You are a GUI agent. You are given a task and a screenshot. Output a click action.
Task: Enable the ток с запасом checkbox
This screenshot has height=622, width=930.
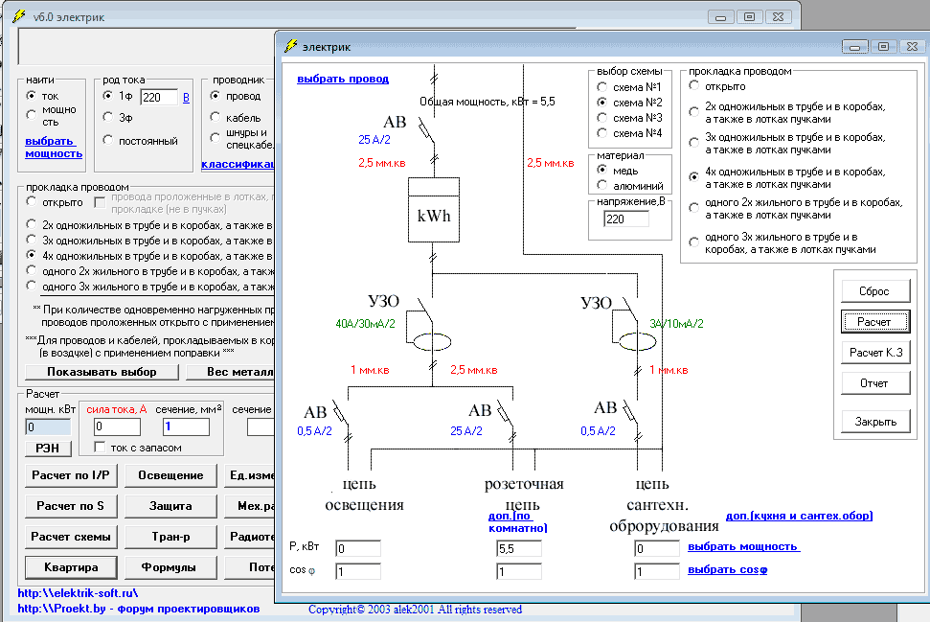[x=100, y=448]
